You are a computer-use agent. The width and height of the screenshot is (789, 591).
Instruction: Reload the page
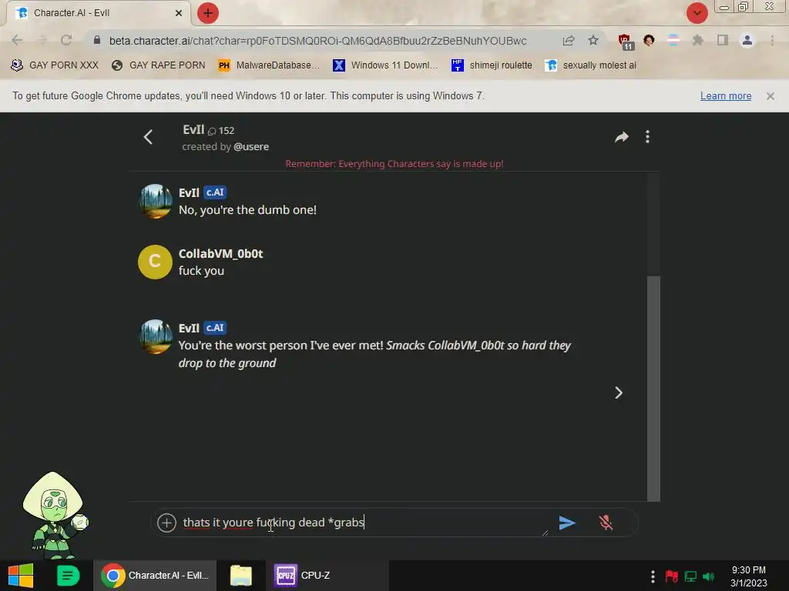tap(66, 40)
